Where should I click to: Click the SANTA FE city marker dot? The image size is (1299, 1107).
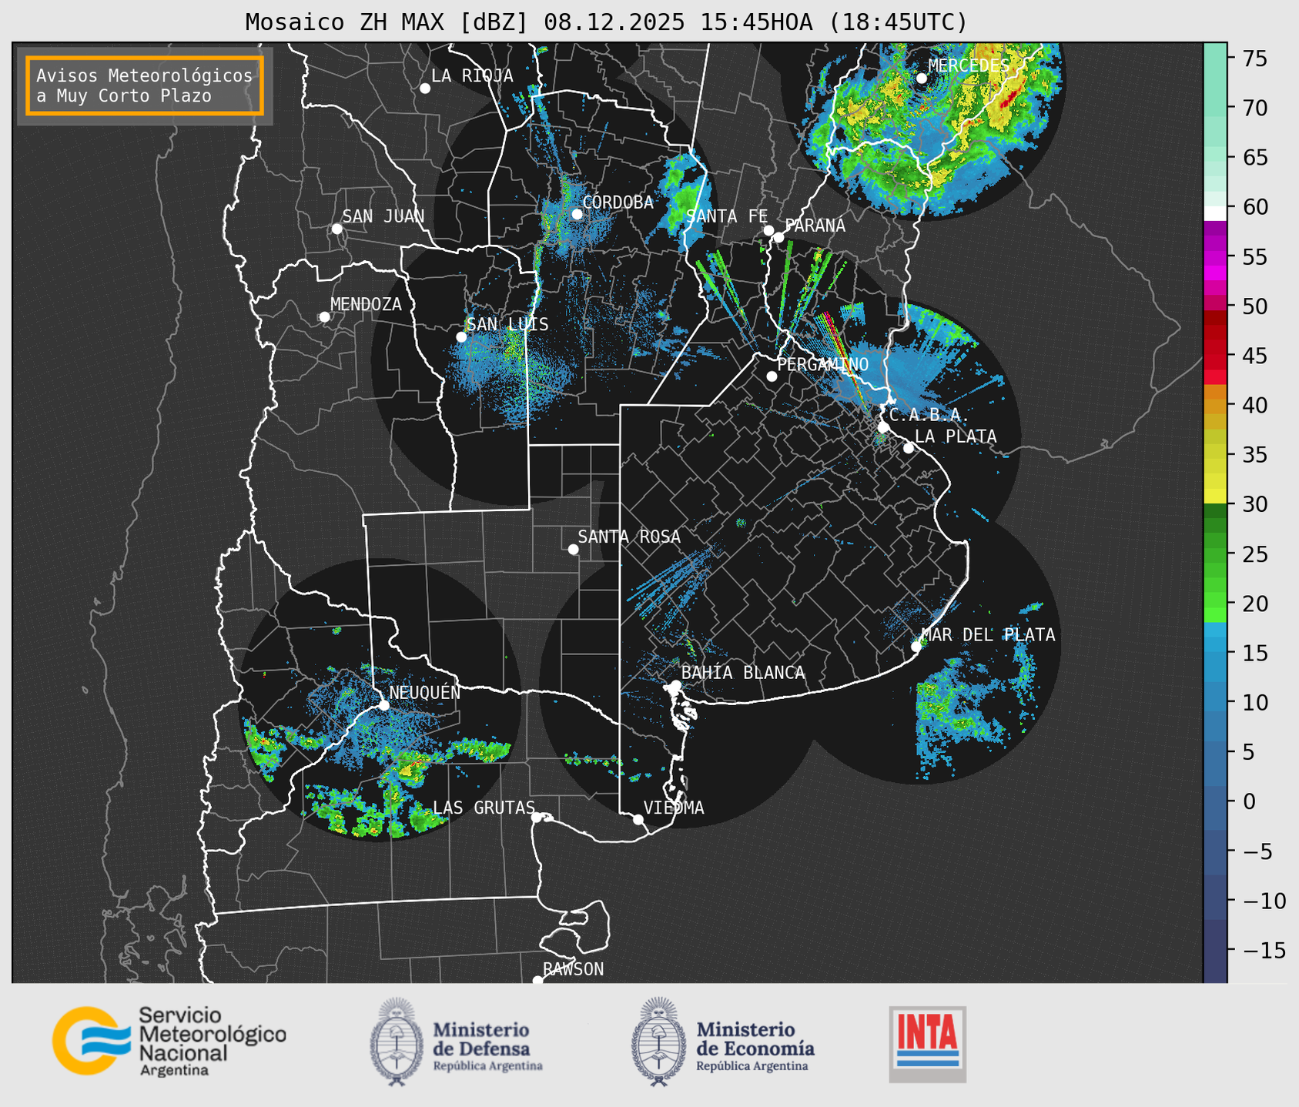(x=768, y=230)
